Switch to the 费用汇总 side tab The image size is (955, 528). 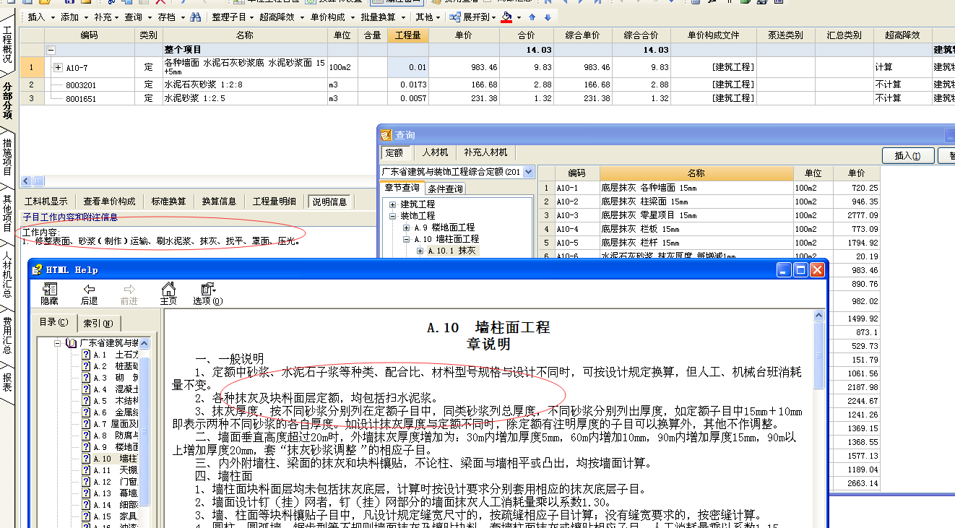tap(7, 334)
